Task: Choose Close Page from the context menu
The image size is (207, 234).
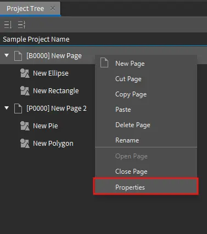Action: 146,172
